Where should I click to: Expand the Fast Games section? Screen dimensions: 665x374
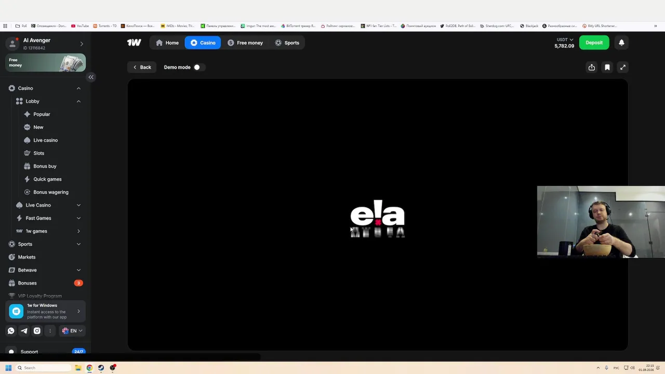[78, 218]
